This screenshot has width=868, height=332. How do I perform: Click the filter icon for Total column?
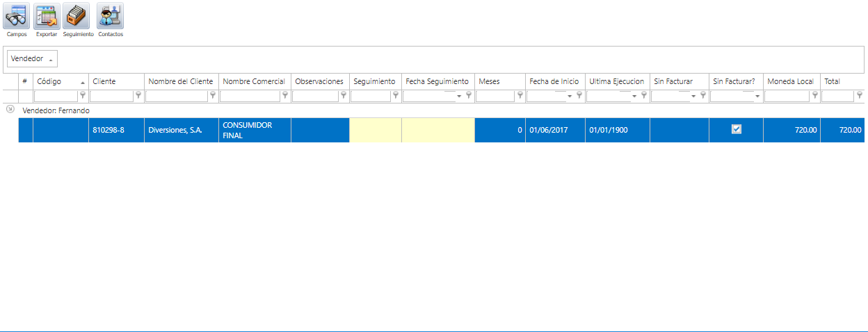pos(860,96)
